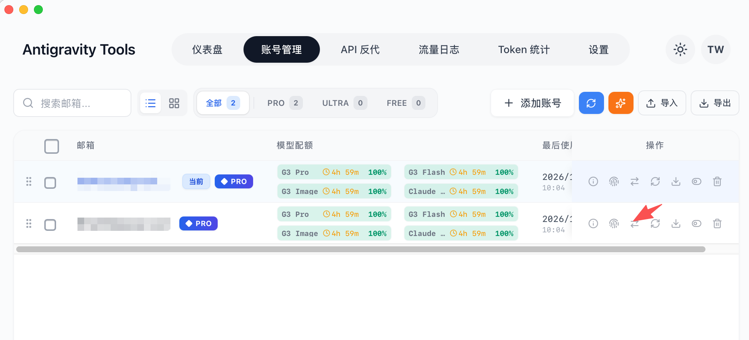This screenshot has width=749, height=340.
Task: Switch to grid view layout
Action: 174,103
